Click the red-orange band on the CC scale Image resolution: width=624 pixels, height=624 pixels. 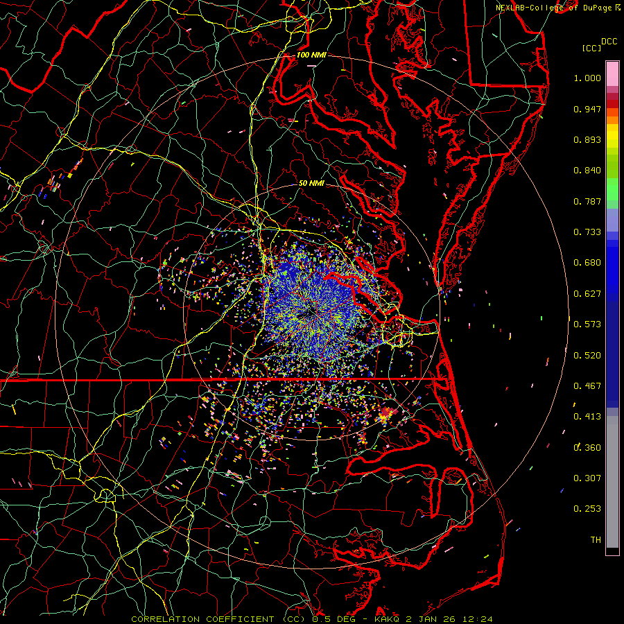(612, 112)
